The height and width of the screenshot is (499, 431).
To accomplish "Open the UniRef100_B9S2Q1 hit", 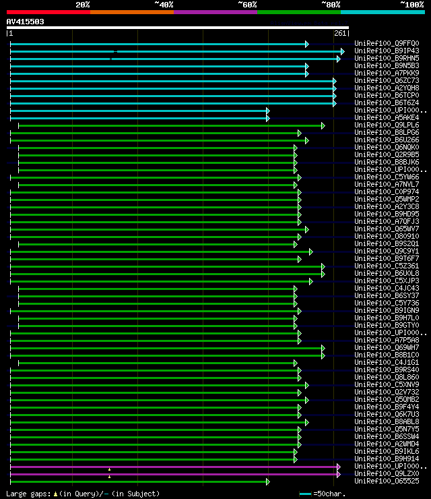I will click(x=387, y=244).
